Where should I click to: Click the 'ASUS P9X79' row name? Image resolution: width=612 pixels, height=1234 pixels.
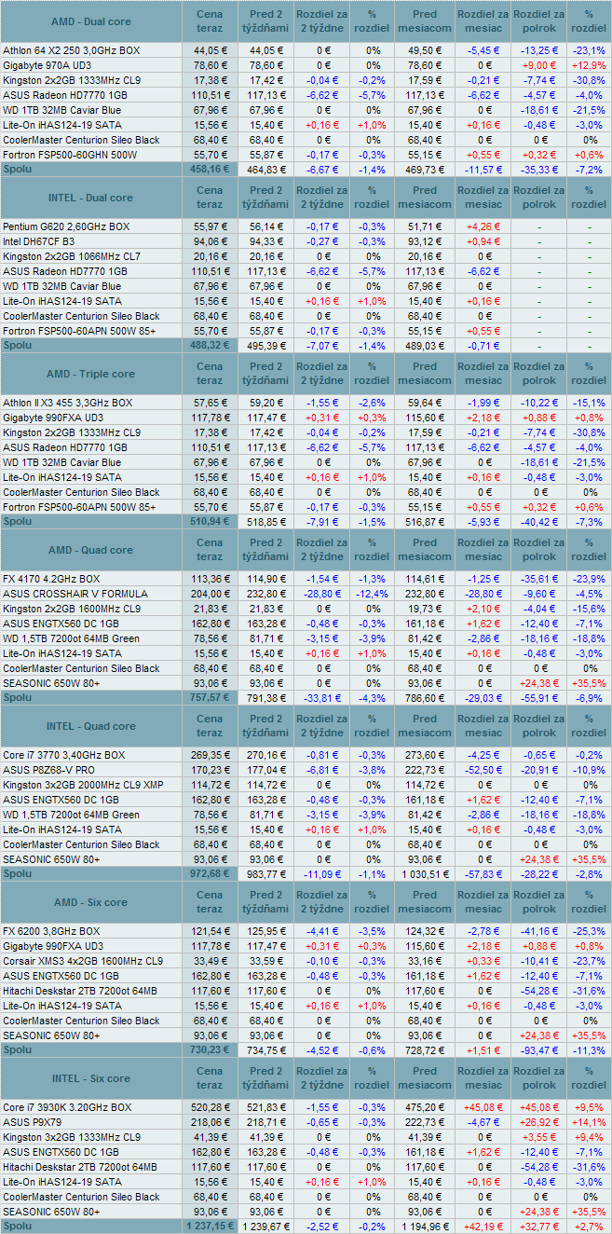(32, 1122)
